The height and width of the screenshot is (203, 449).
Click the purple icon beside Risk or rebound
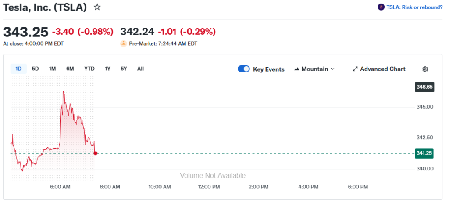click(381, 7)
